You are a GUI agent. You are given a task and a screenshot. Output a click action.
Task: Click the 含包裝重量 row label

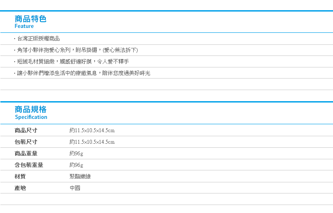(29, 165)
